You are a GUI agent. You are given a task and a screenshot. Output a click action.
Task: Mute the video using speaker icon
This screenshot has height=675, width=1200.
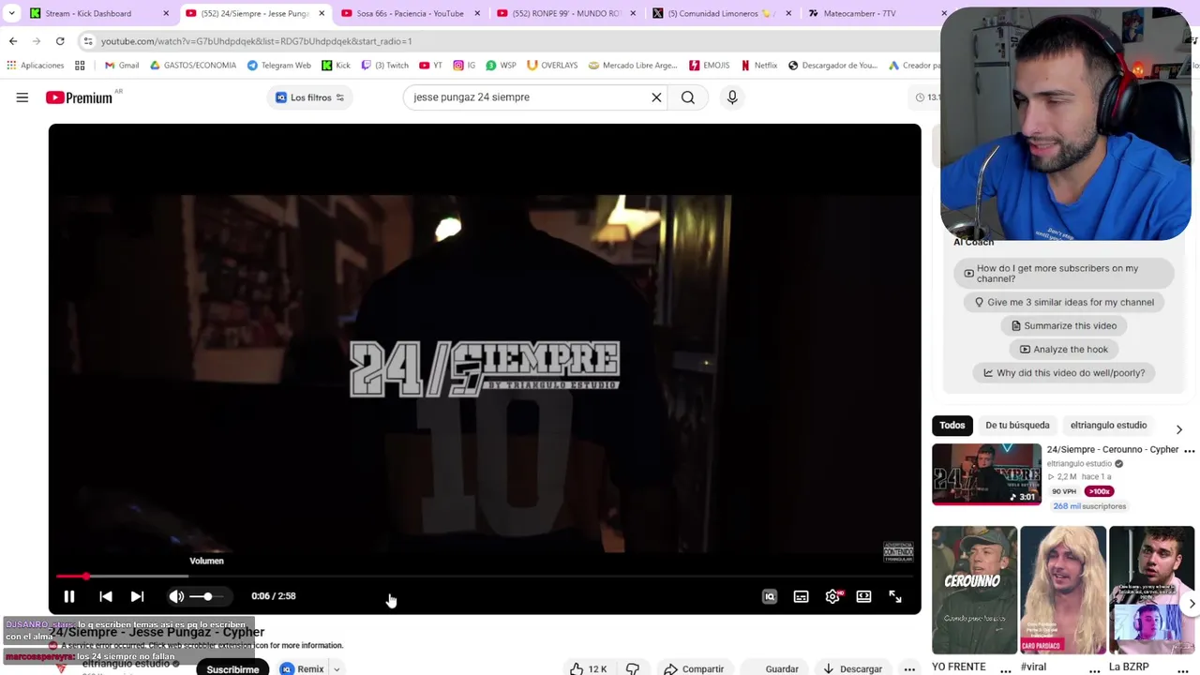tap(176, 596)
